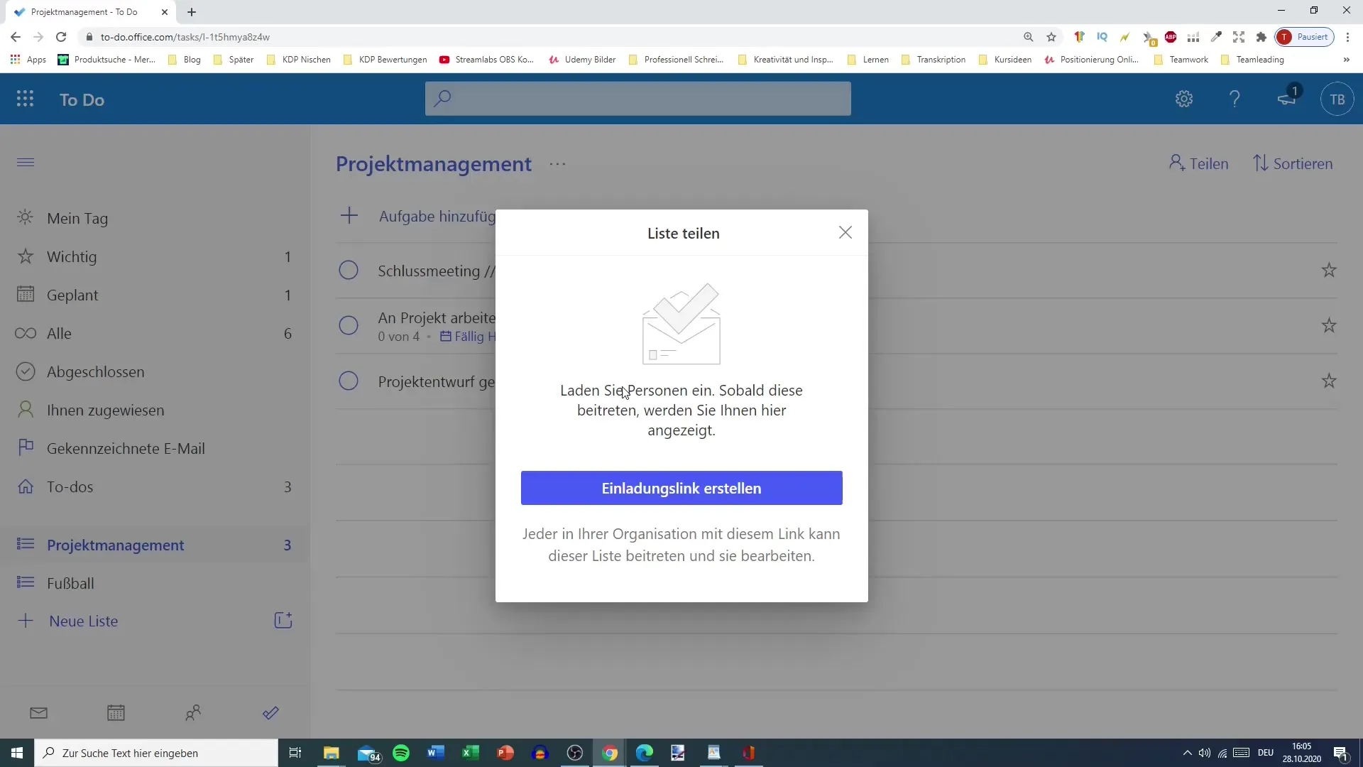Click the plus icon to add task

[x=349, y=215]
